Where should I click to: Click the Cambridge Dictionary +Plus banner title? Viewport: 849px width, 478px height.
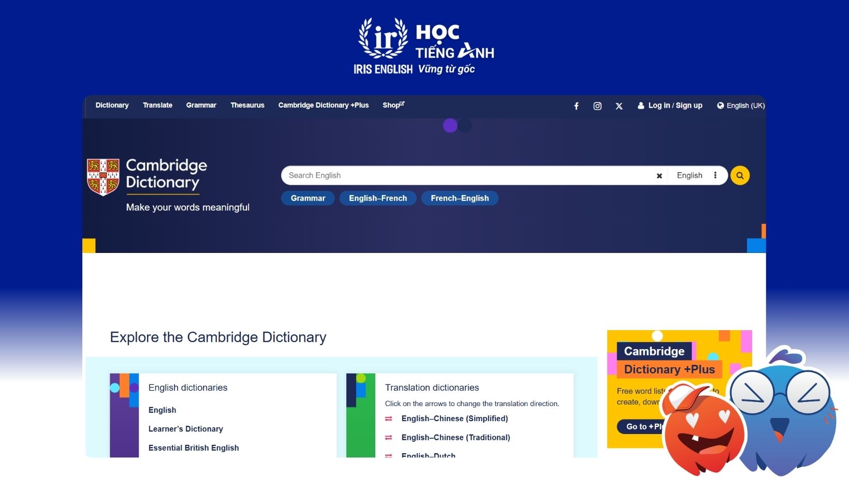click(669, 360)
